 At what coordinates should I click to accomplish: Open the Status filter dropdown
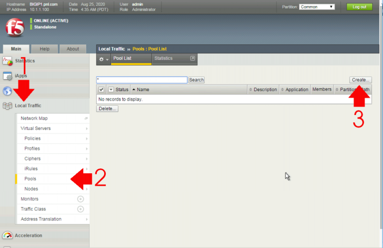tap(111, 90)
